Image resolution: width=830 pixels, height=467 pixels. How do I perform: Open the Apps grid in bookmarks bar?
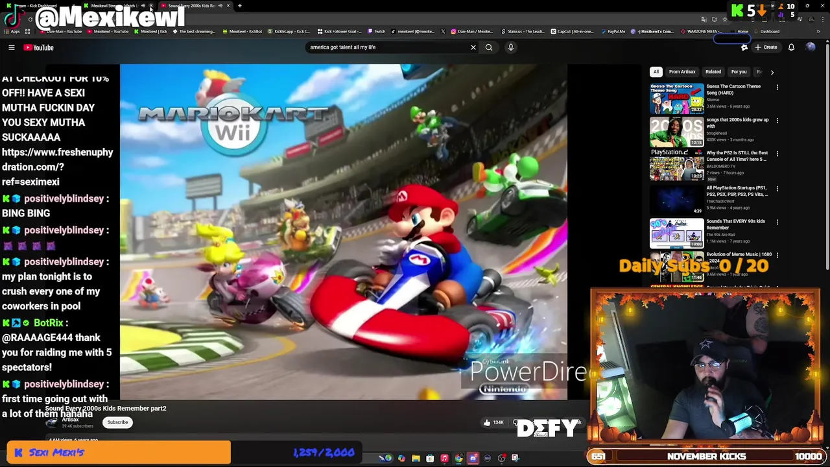pyautogui.click(x=11, y=31)
